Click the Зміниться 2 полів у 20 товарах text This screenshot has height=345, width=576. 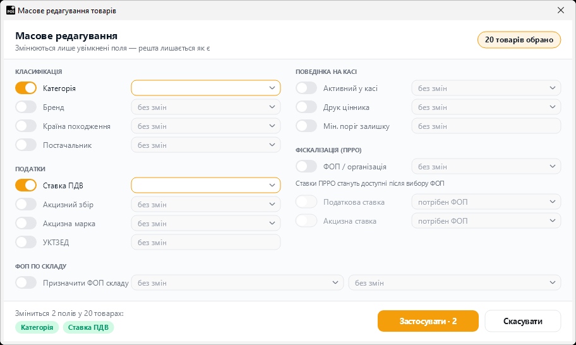pos(69,313)
